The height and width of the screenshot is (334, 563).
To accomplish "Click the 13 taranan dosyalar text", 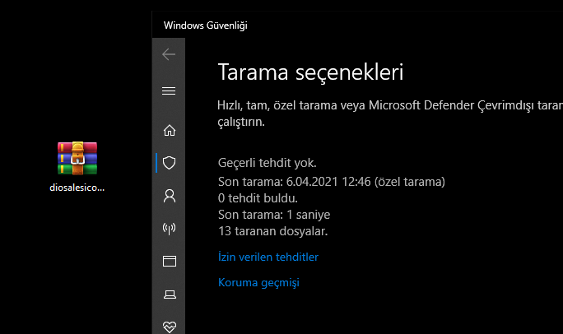I will click(x=273, y=231).
